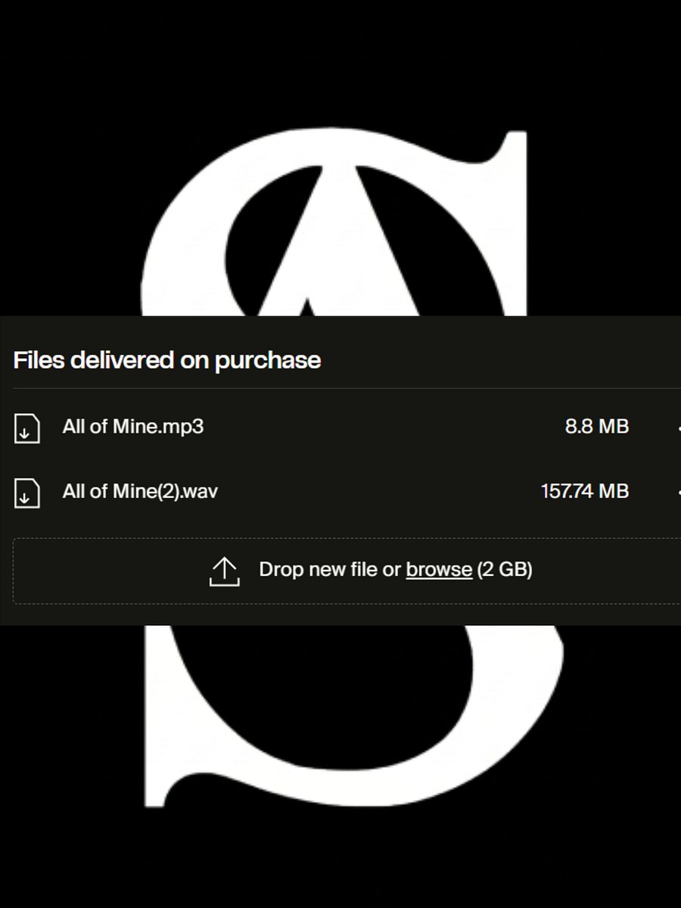Screen dimensions: 681x908
Task: Click the 8.8 MB file size
Action: (597, 427)
